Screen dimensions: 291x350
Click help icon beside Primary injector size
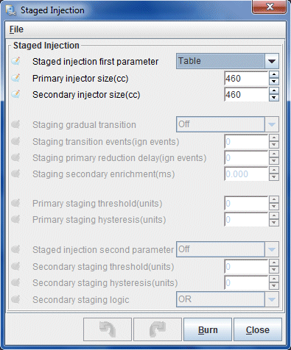click(x=16, y=78)
